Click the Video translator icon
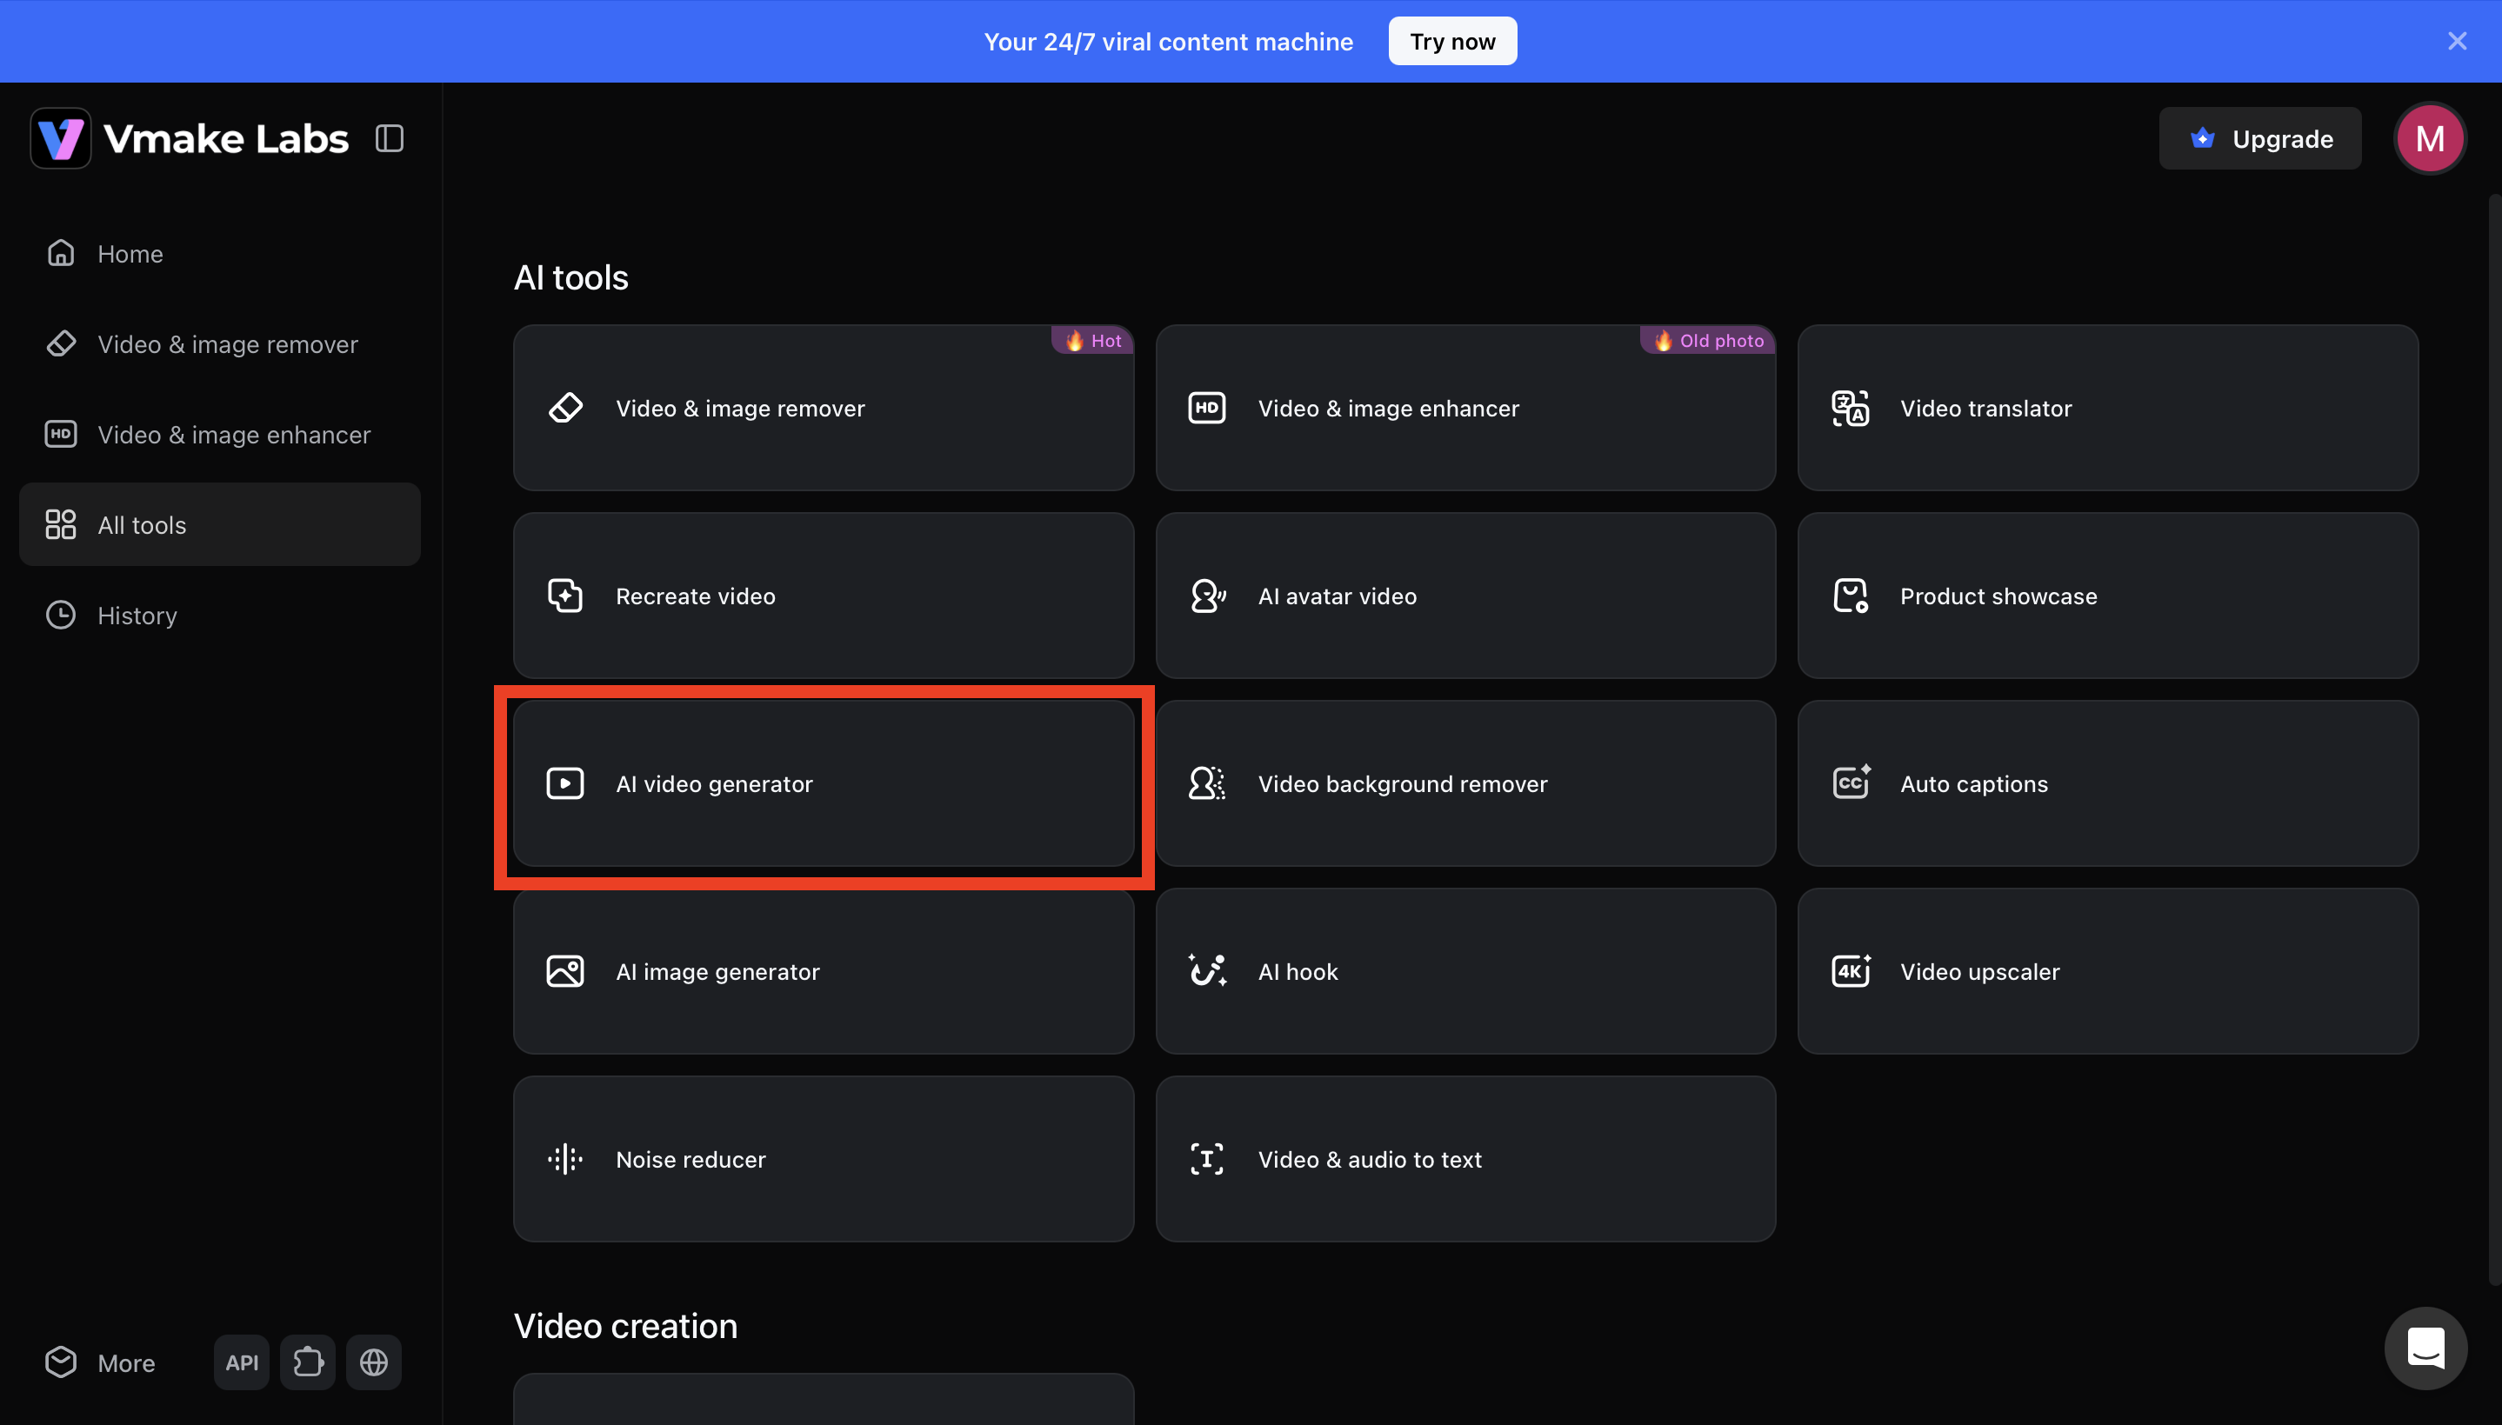 pos(1850,408)
